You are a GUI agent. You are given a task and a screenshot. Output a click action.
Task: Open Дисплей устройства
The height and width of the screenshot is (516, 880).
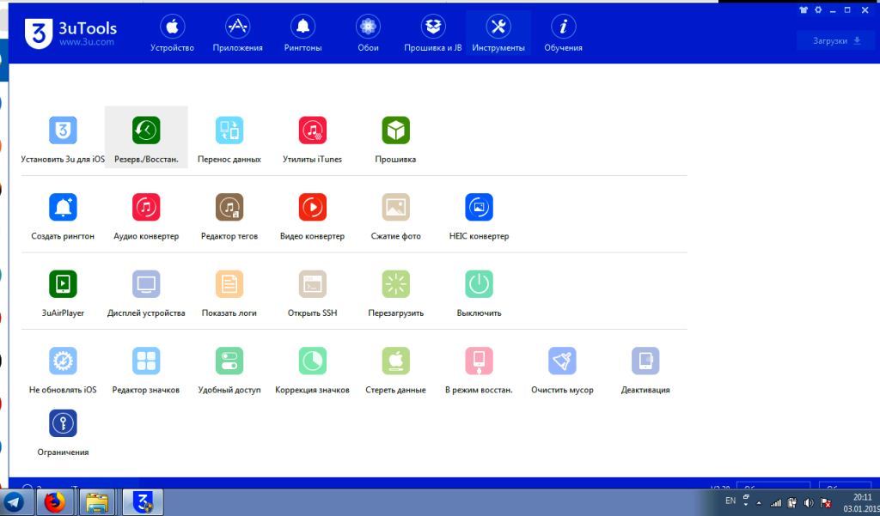[x=146, y=294]
